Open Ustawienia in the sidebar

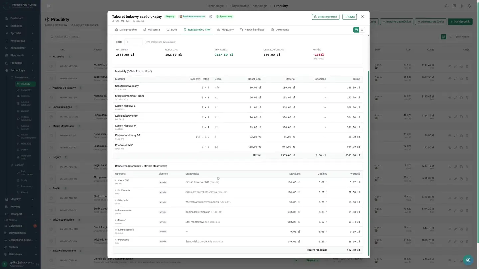coord(20,254)
